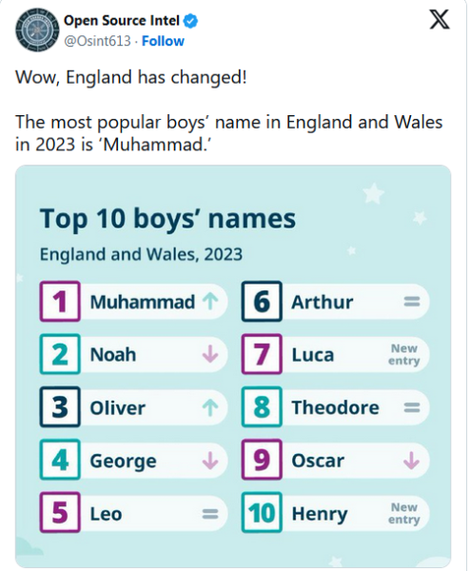This screenshot has width=470, height=571.
Task: Click the up arrow next to Muhammad
Action: (210, 302)
